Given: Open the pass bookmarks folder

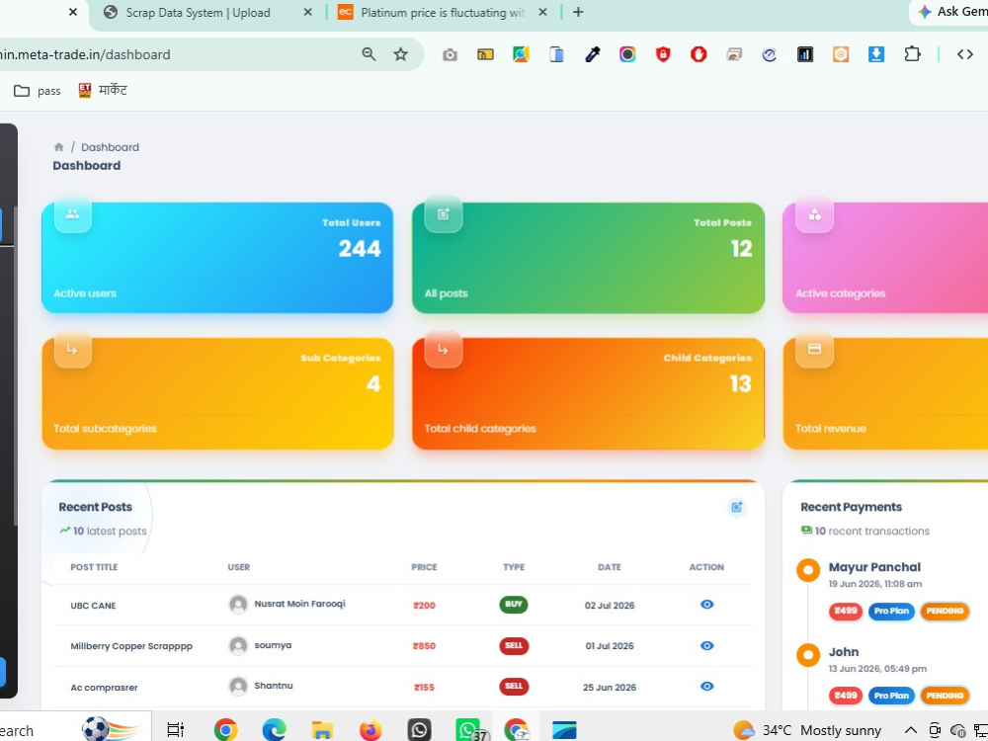Looking at the screenshot, I should click(38, 91).
